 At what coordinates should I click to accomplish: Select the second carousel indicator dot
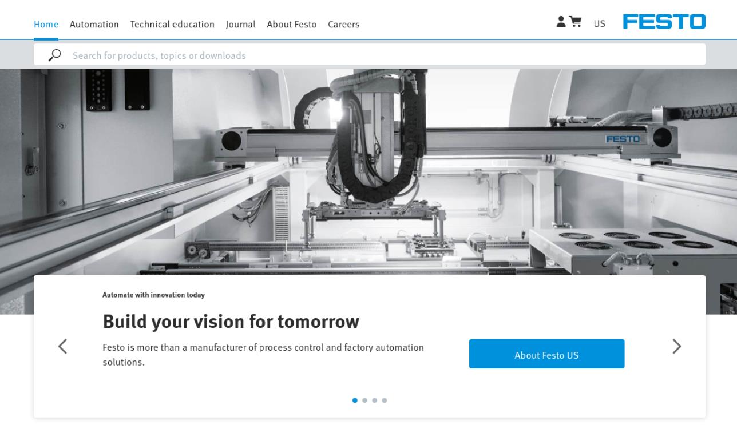pos(365,400)
